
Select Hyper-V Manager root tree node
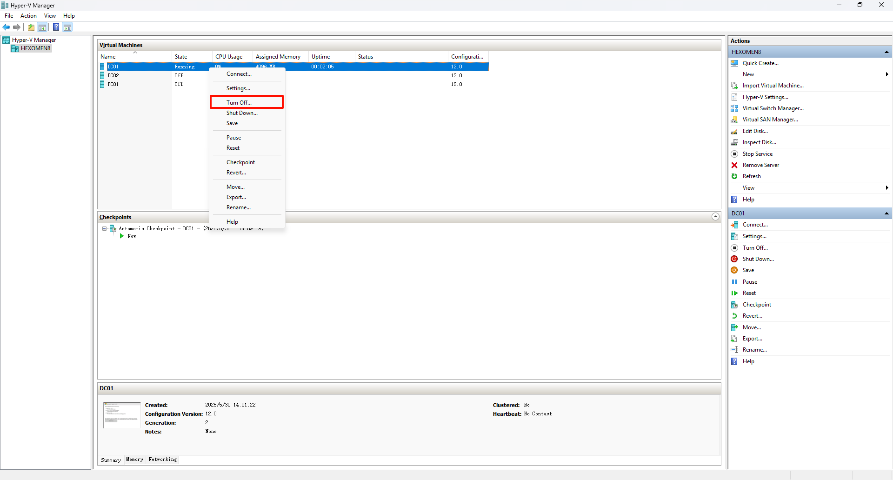pos(34,40)
